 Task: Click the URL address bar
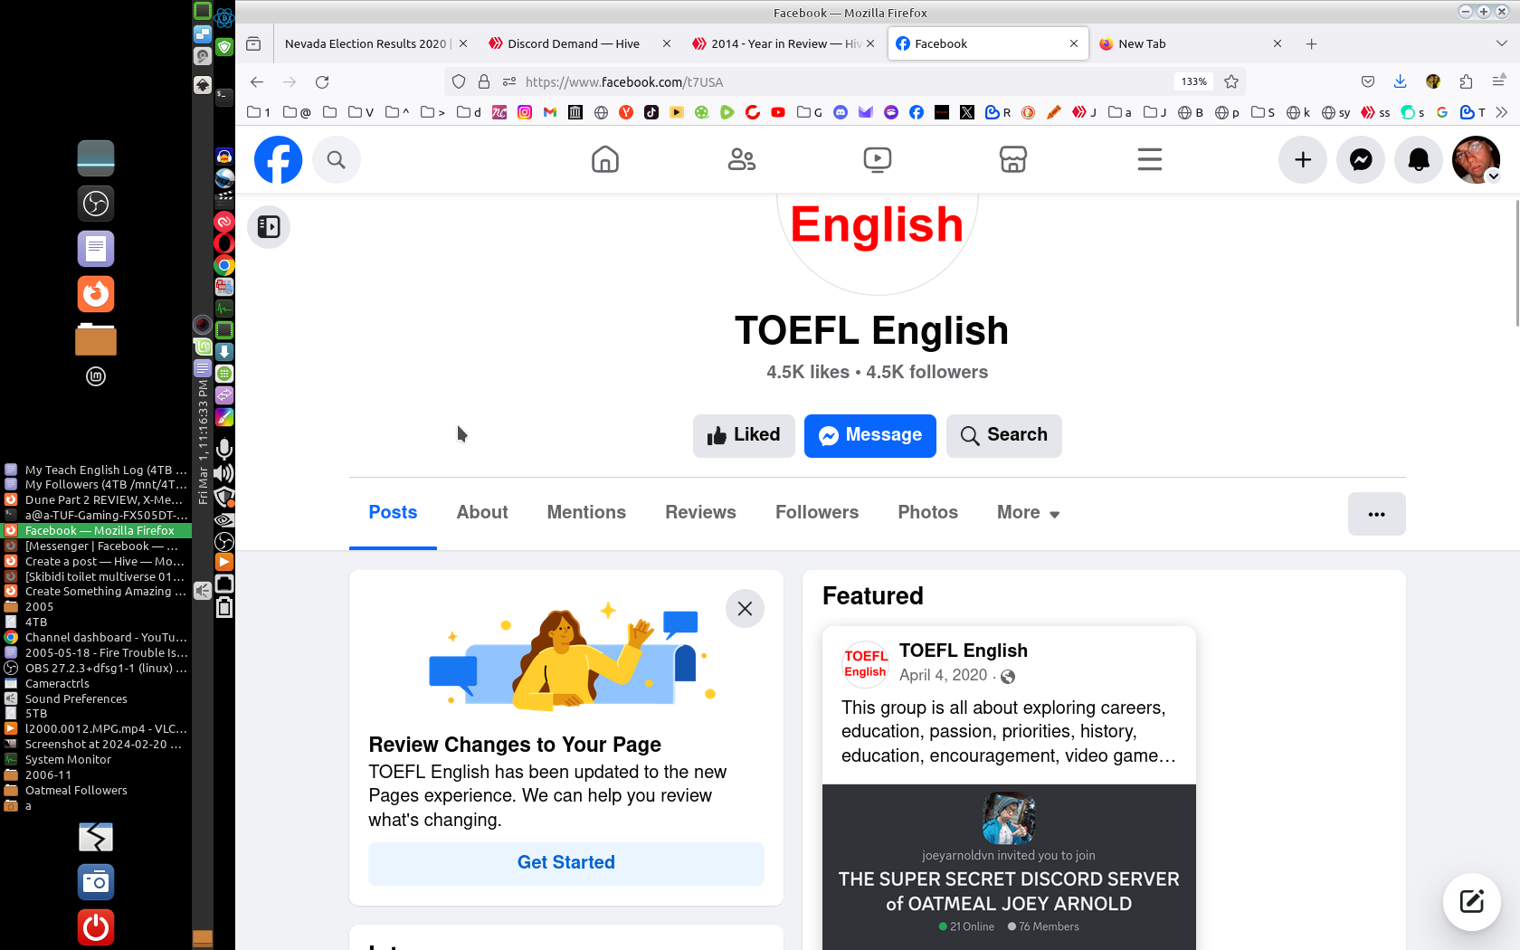(x=846, y=81)
